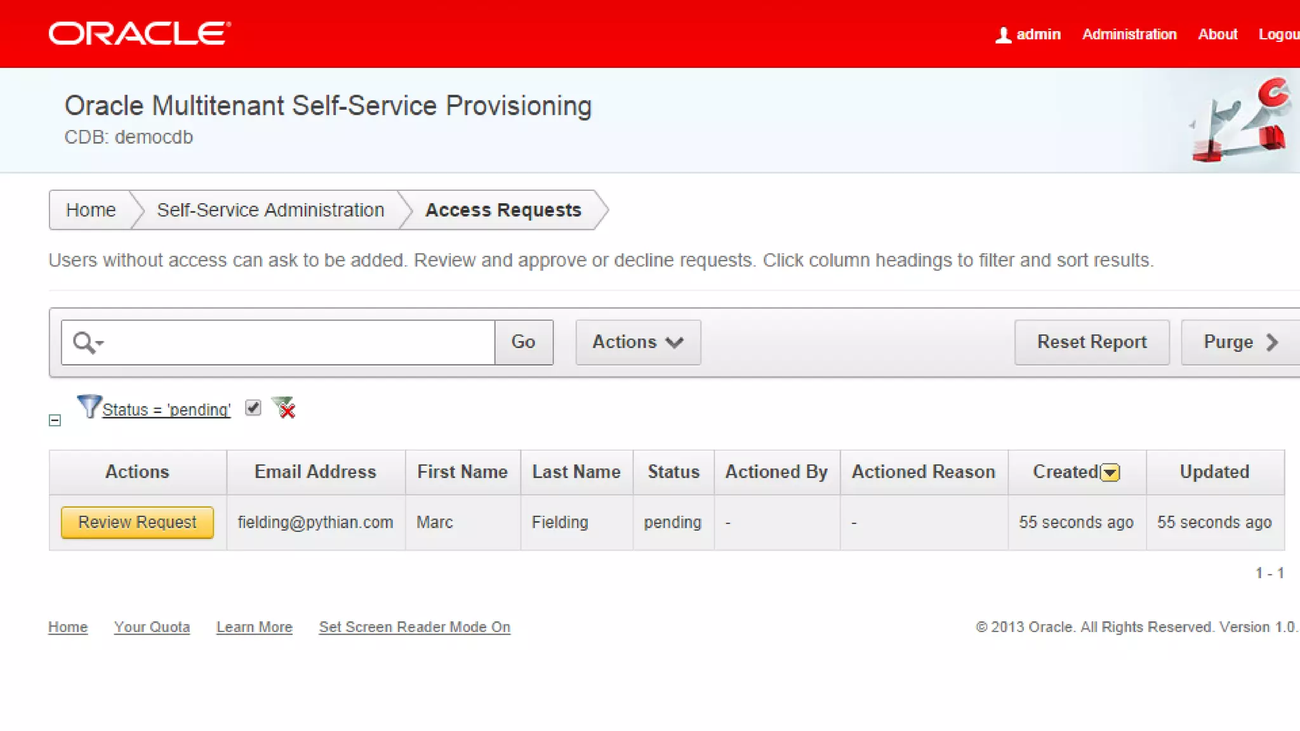The height and width of the screenshot is (731, 1300).
Task: Open the Status column heading menu
Action: (x=673, y=472)
